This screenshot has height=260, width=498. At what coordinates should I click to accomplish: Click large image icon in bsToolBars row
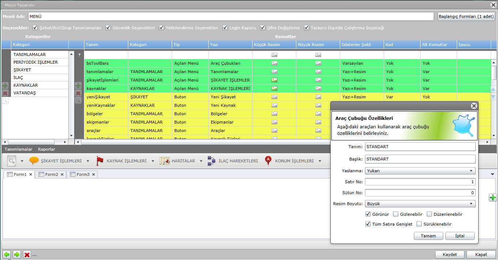318,63
